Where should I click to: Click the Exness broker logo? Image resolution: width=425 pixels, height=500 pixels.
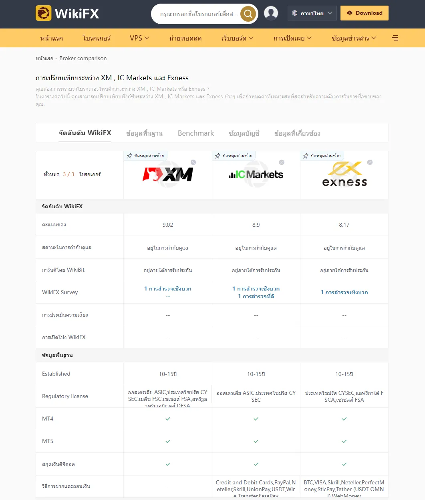(344, 175)
